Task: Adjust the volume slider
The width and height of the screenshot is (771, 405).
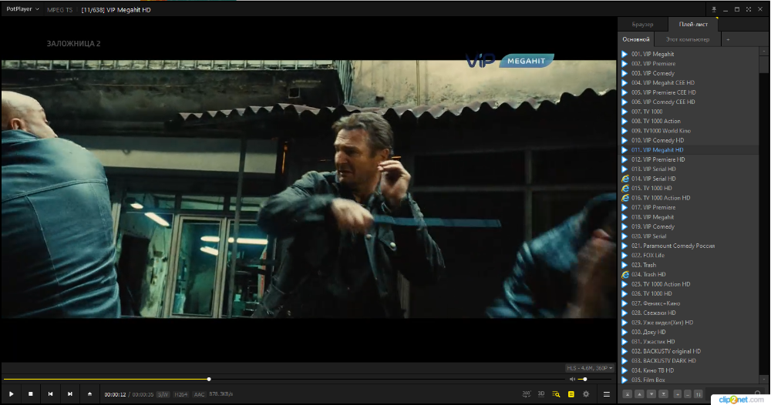Action: coord(594,379)
